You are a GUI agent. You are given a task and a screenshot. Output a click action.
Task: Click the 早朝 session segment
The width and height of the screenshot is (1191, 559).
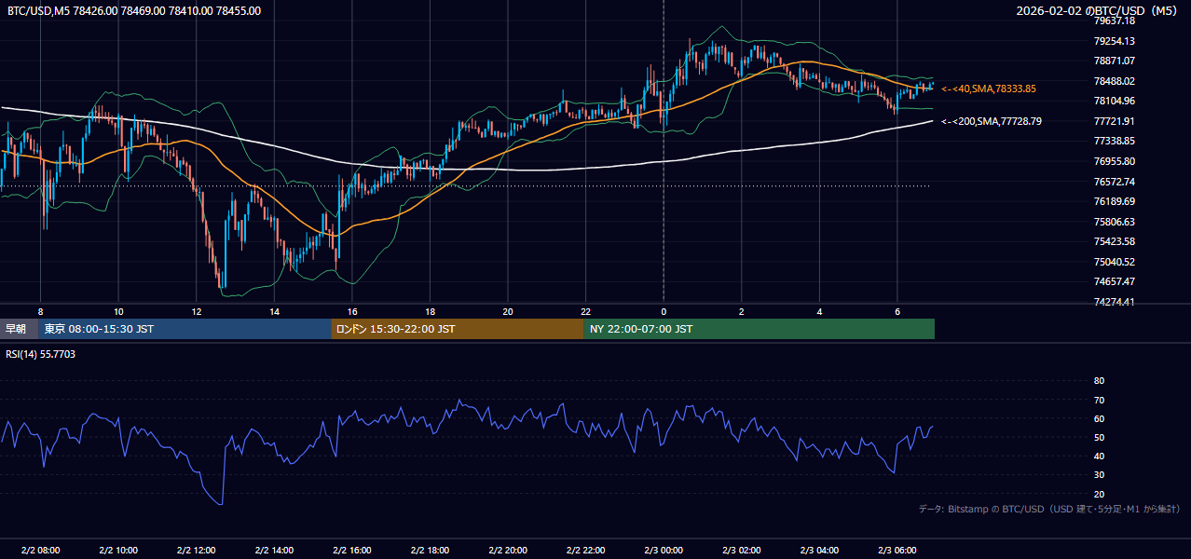point(19,329)
